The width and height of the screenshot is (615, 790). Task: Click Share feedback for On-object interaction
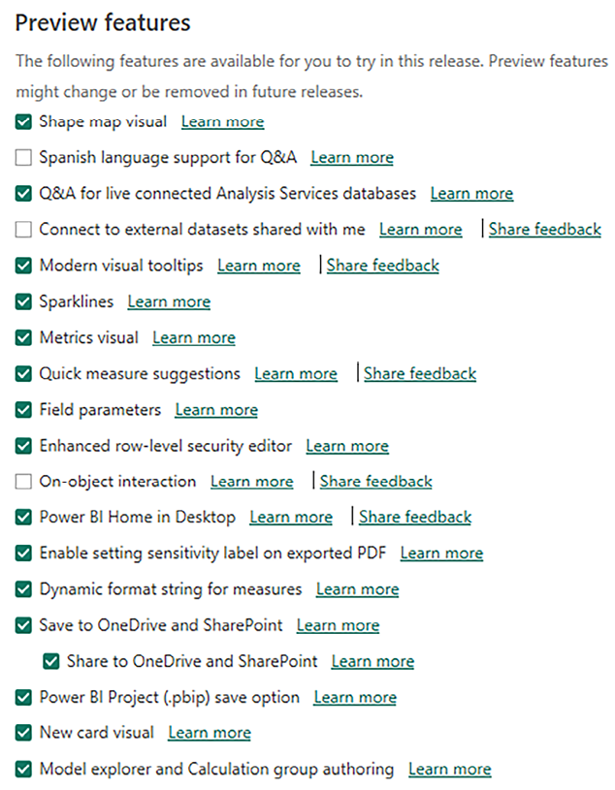(376, 482)
